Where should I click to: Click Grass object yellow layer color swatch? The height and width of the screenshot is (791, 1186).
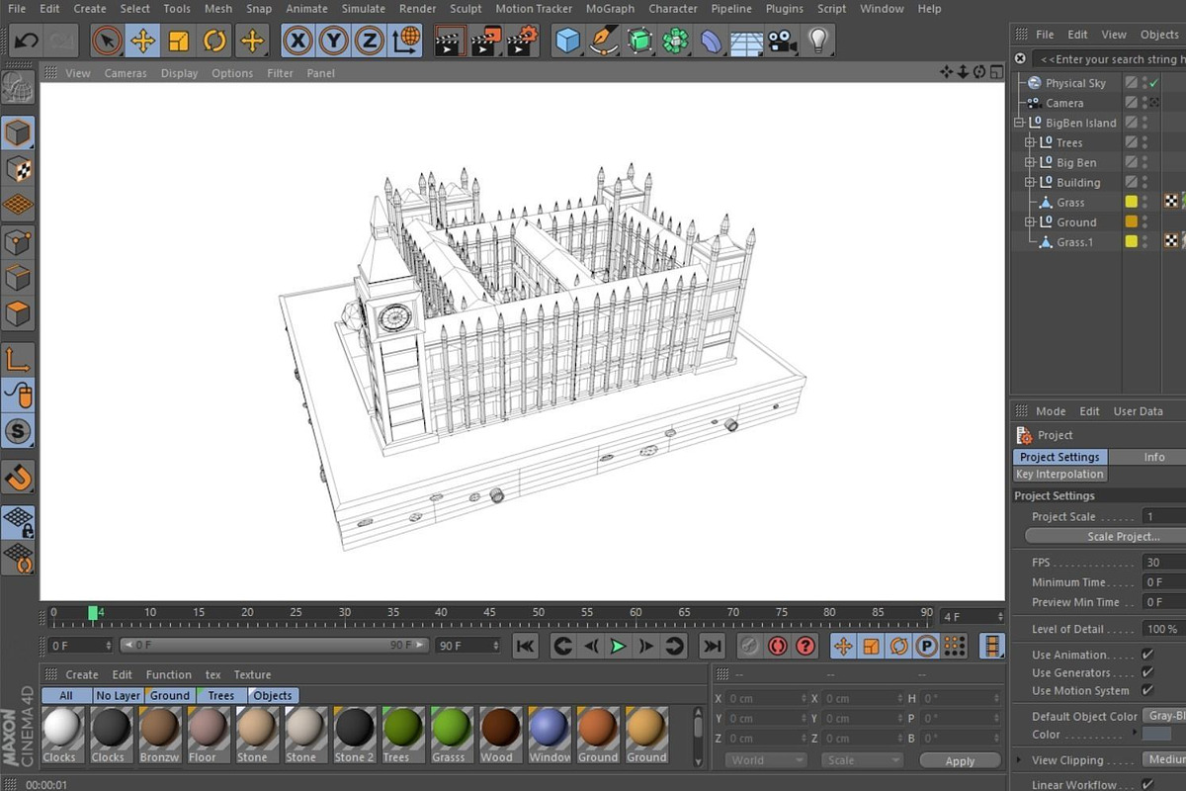[x=1131, y=202]
